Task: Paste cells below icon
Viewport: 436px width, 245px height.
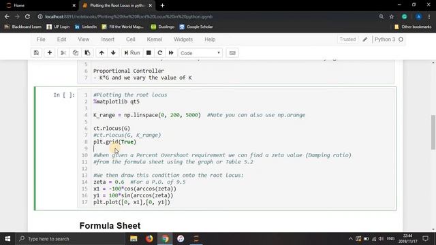Action: pos(87,53)
